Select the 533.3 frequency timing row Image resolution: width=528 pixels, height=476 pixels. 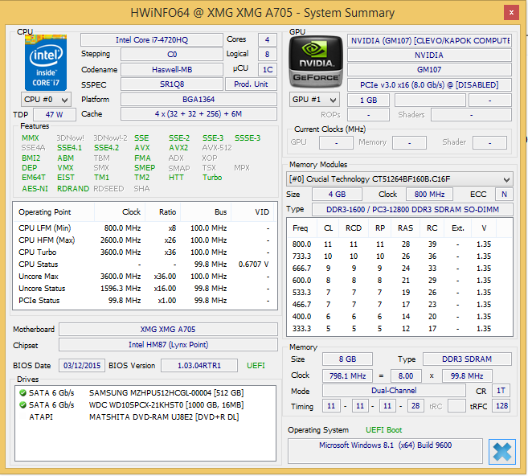399,293
